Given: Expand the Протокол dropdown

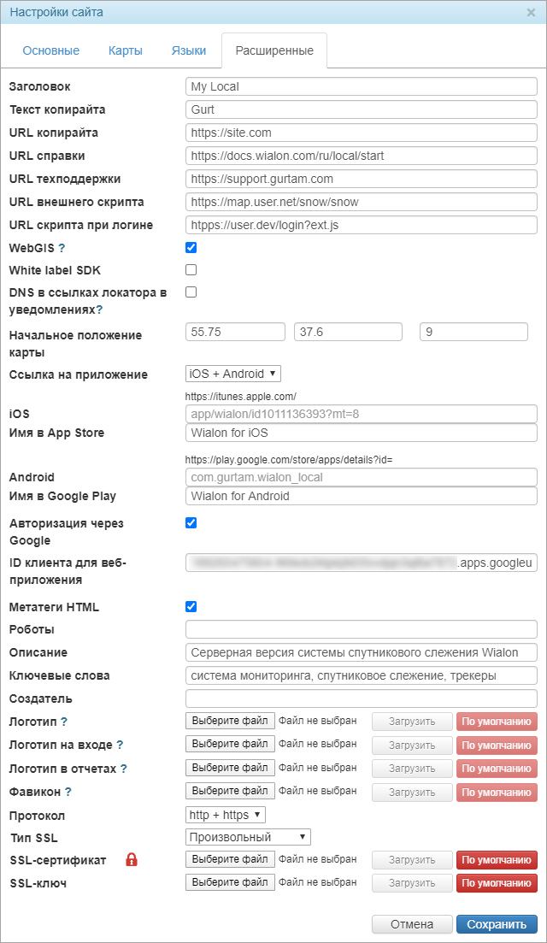Looking at the screenshot, I should pyautogui.click(x=226, y=815).
